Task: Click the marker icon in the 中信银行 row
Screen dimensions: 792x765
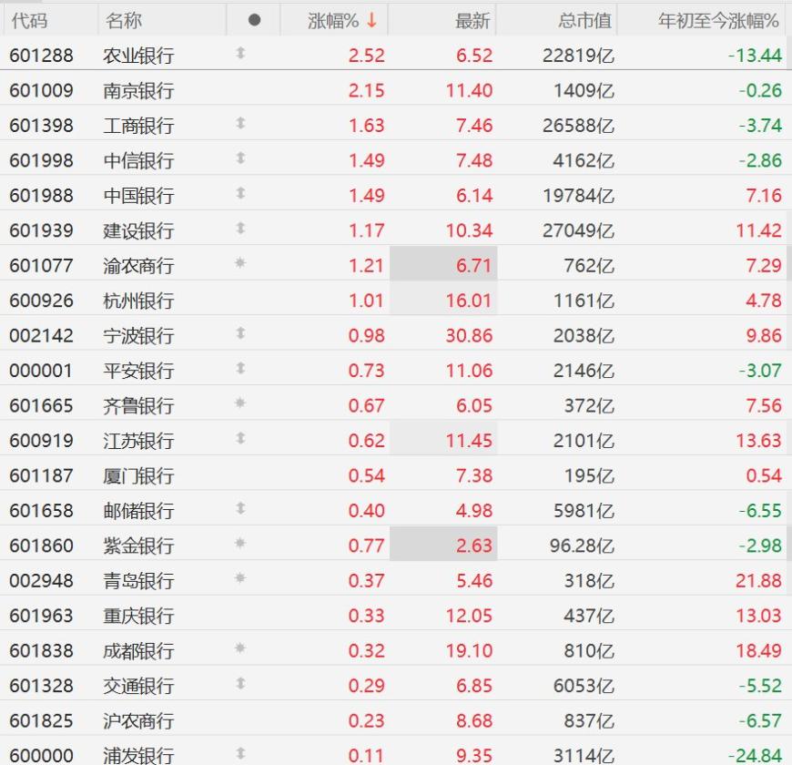Action: tap(241, 158)
